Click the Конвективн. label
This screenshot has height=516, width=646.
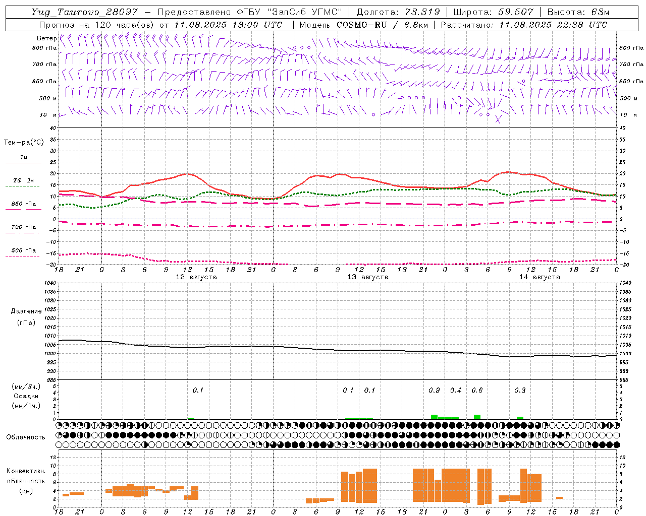pos(26,471)
